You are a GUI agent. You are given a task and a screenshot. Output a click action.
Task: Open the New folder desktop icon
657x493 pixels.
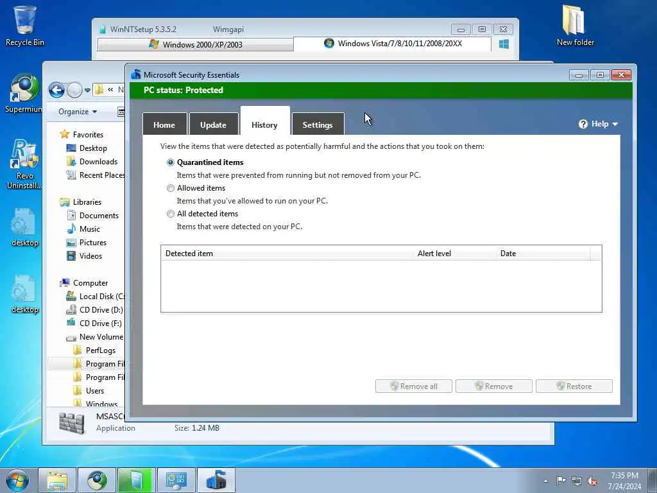pos(575,25)
